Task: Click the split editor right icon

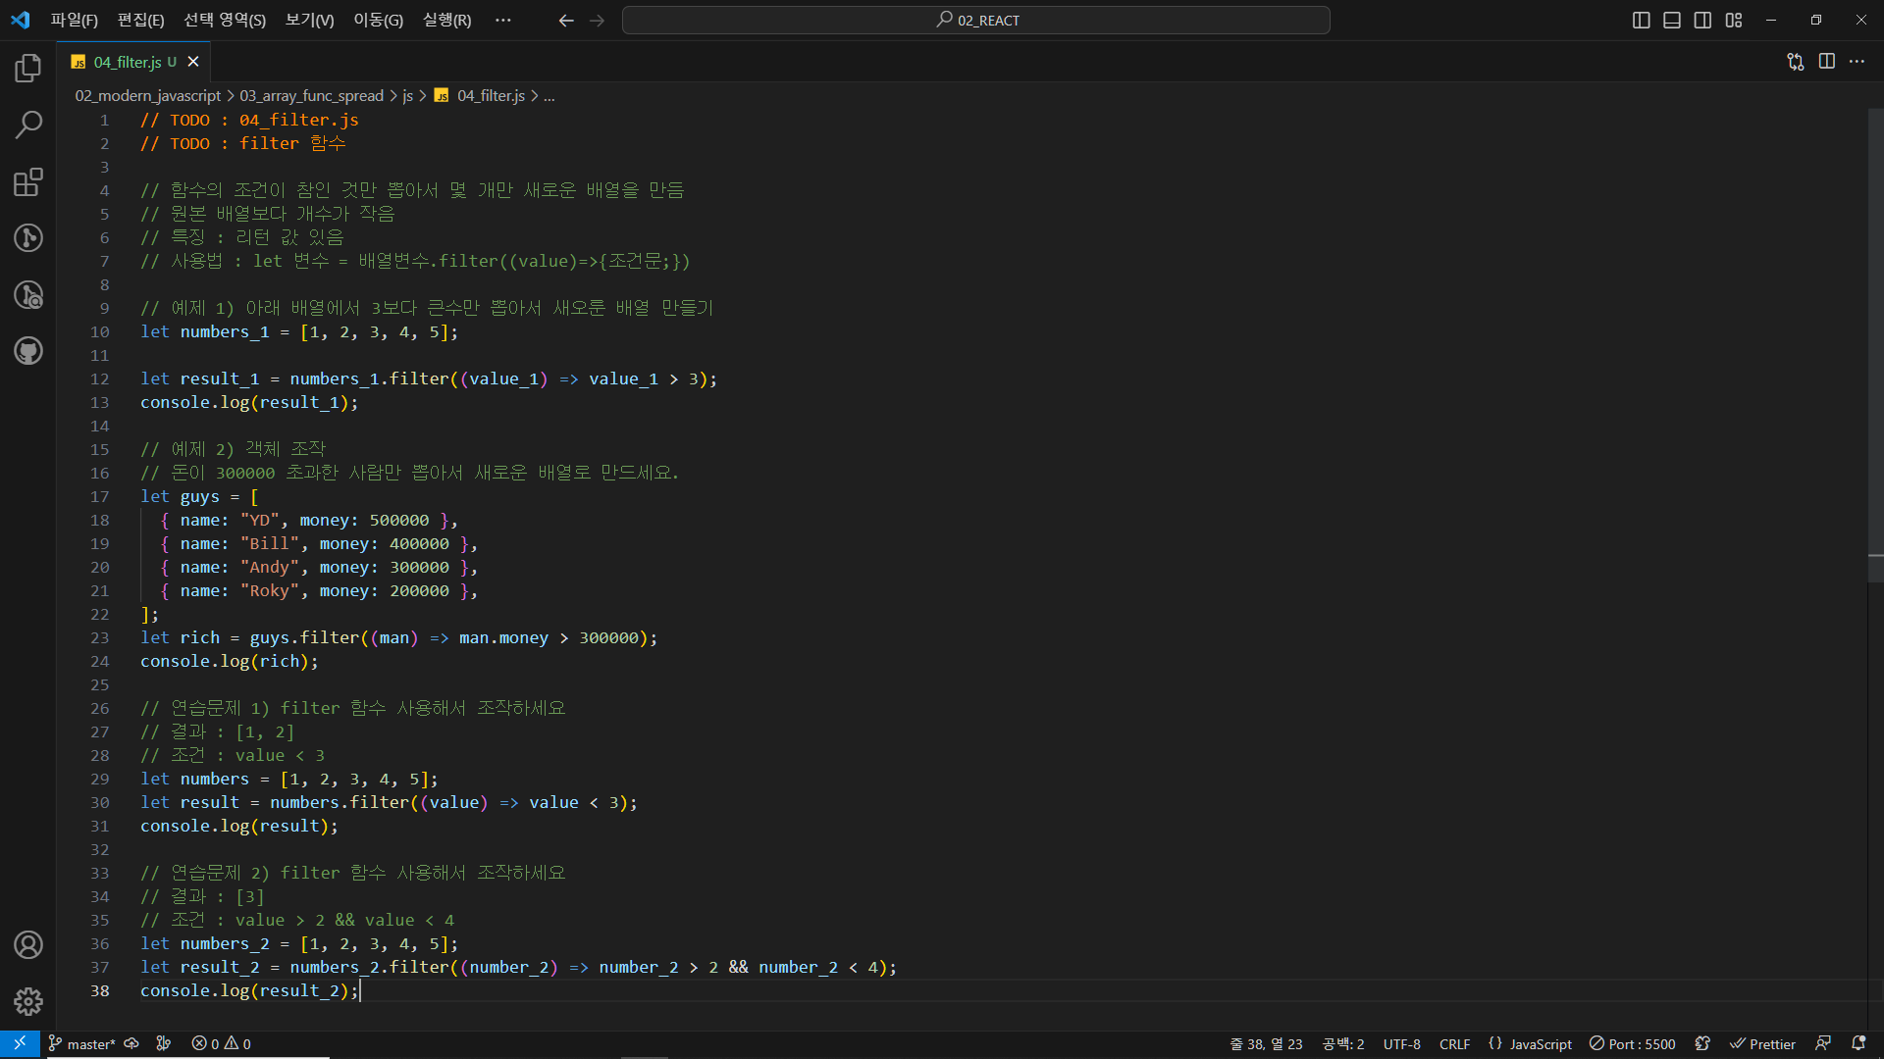Action: click(x=1826, y=62)
